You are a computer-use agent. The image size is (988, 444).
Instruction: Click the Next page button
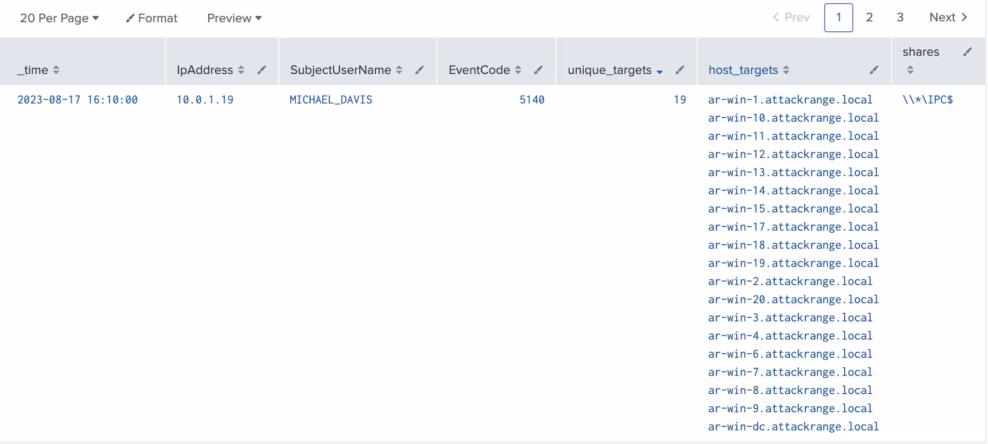pyautogui.click(x=948, y=17)
